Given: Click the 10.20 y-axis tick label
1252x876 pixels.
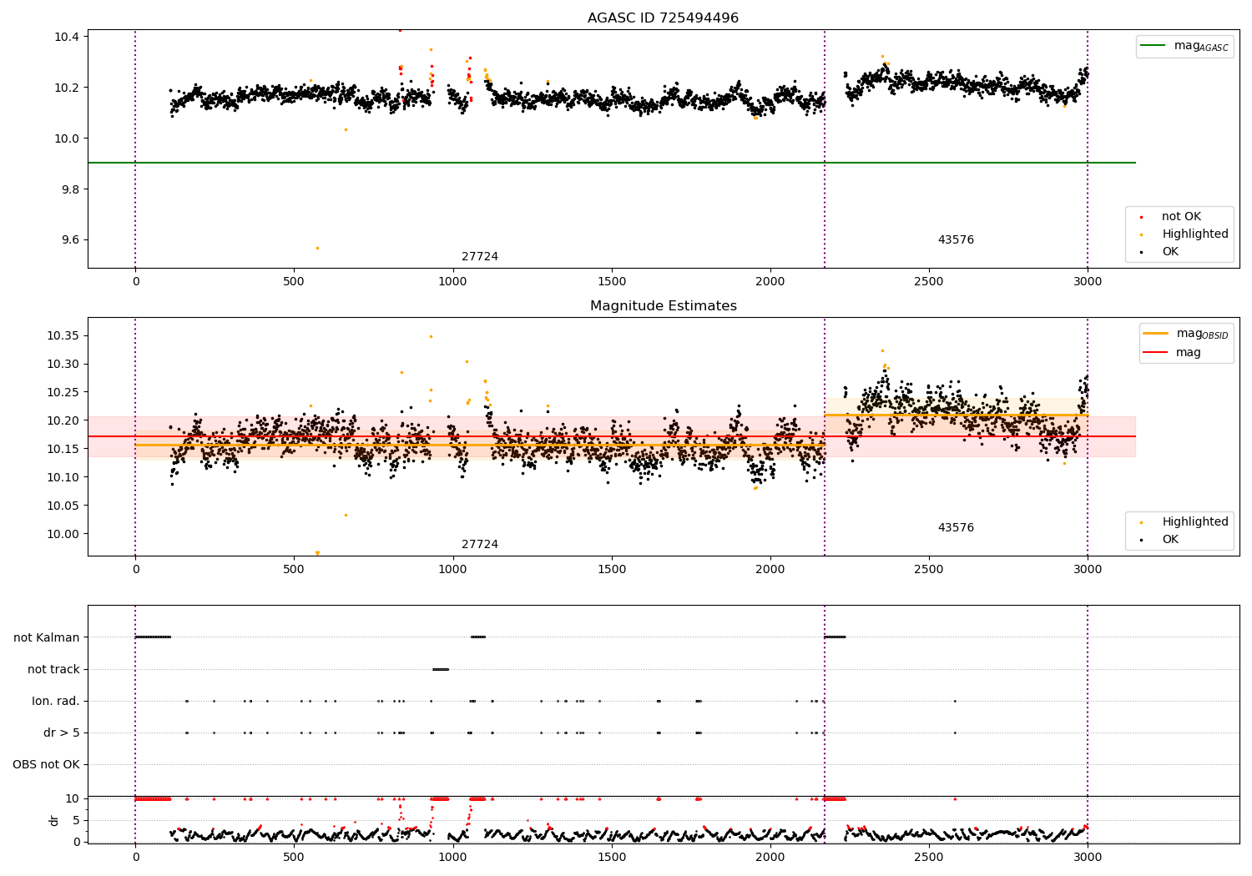Looking at the screenshot, I should 63,421.
